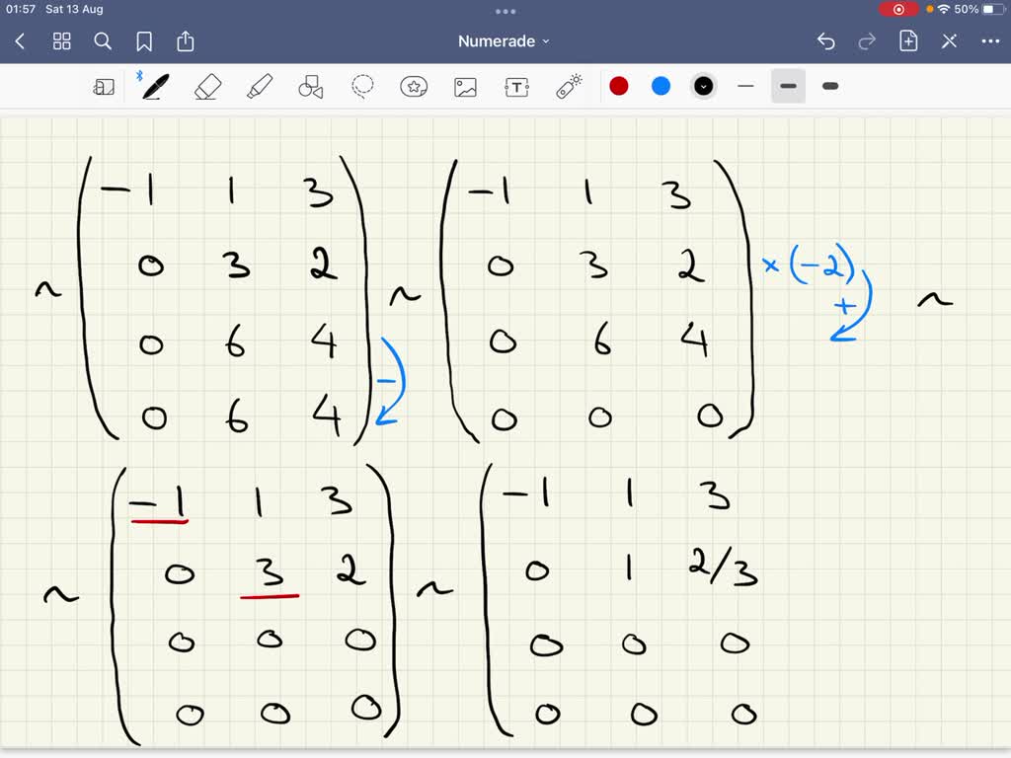The height and width of the screenshot is (758, 1011).
Task: Tap the share export icon
Action: (x=186, y=40)
